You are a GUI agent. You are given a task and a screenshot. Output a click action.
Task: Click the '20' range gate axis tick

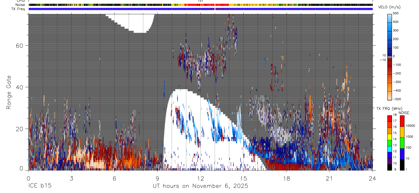(x=19, y=129)
